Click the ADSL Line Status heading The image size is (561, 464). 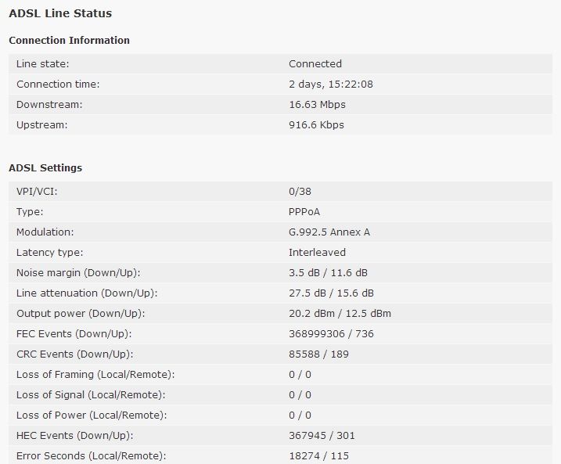[60, 13]
